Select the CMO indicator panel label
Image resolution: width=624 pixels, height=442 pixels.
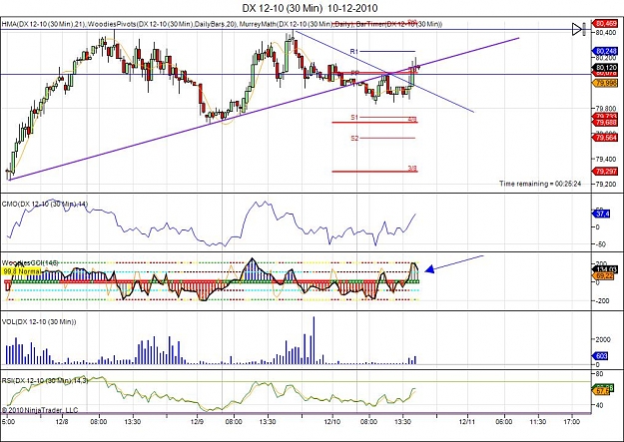tap(45, 204)
